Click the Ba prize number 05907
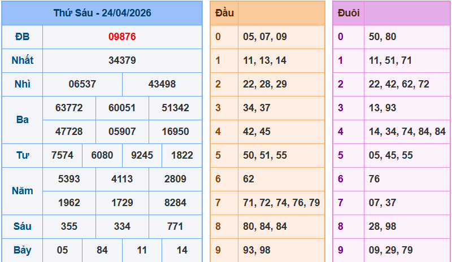The width and height of the screenshot is (452, 262). (x=122, y=132)
